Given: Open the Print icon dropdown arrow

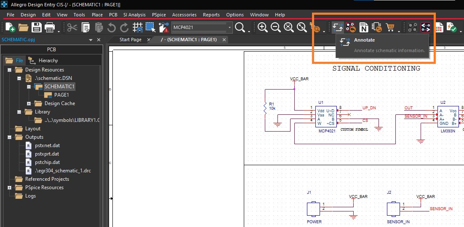Looking at the screenshot, I should click(59, 31).
